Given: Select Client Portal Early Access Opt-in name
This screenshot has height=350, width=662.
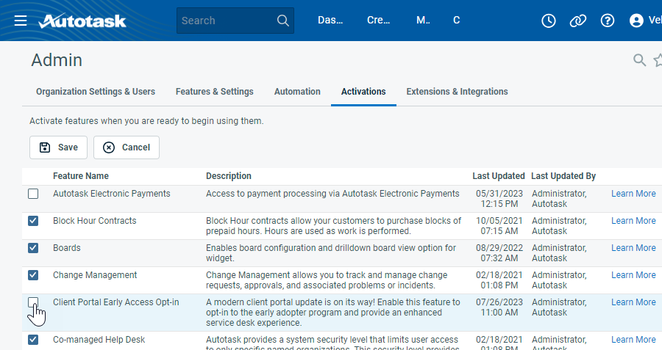Looking at the screenshot, I should click(x=115, y=302).
